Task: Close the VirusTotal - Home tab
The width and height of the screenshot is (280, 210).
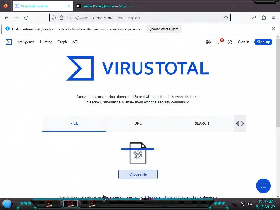Action: pyautogui.click(x=69, y=6)
